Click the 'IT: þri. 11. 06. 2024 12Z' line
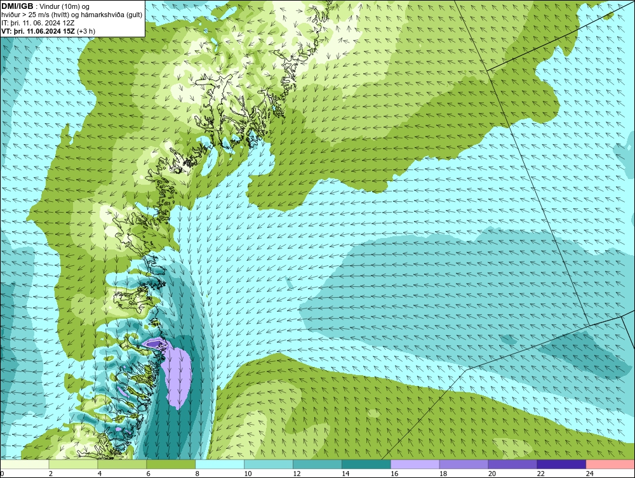Viewport: 635px width, 478px height. (38, 23)
